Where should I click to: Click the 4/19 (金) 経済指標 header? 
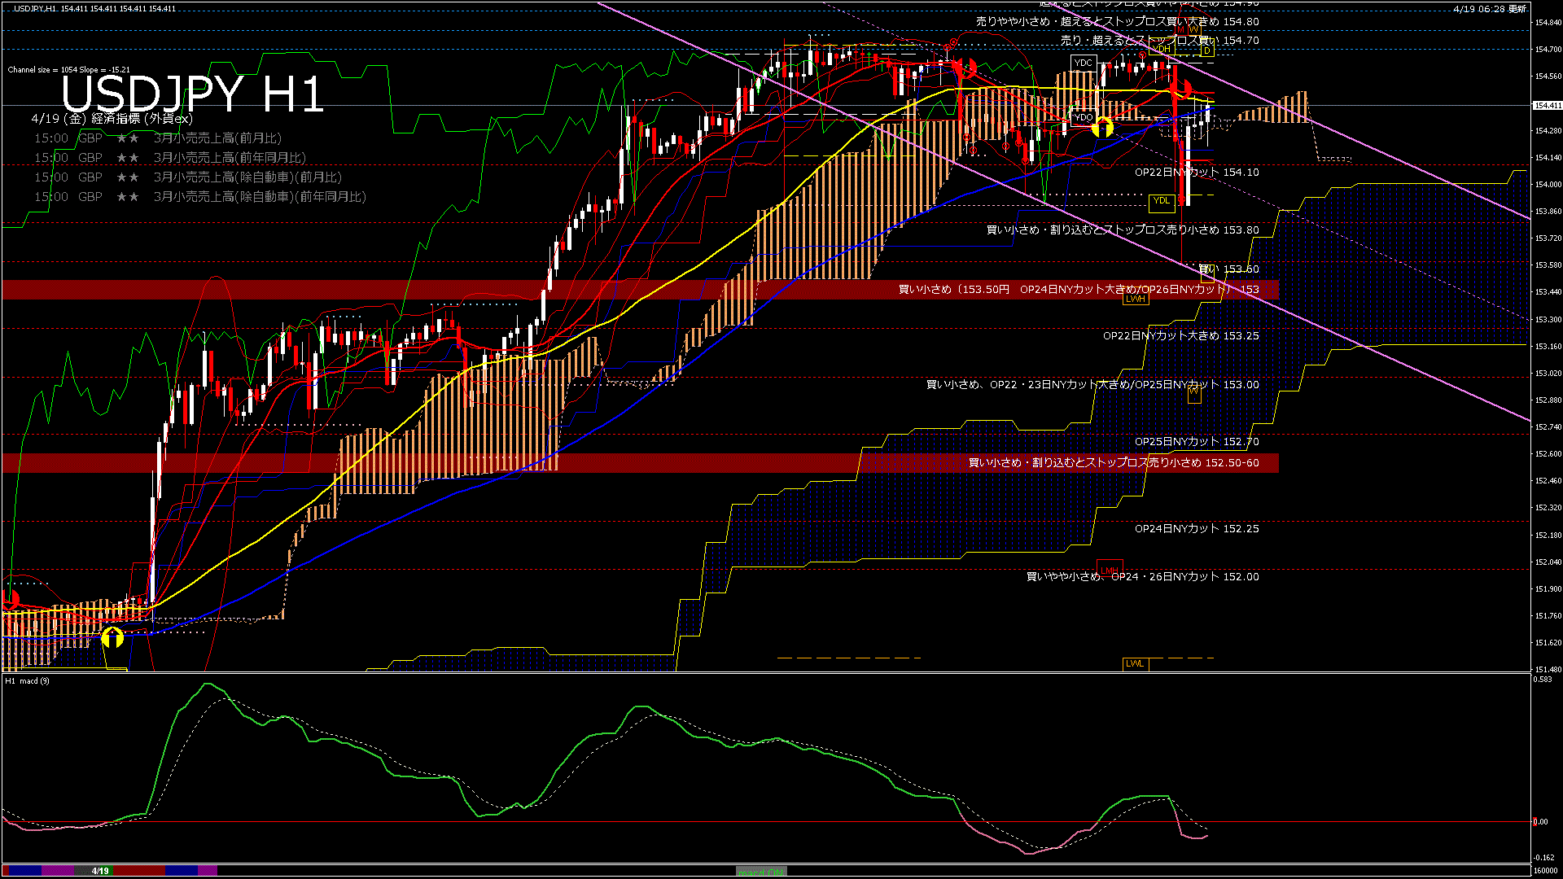coord(112,119)
